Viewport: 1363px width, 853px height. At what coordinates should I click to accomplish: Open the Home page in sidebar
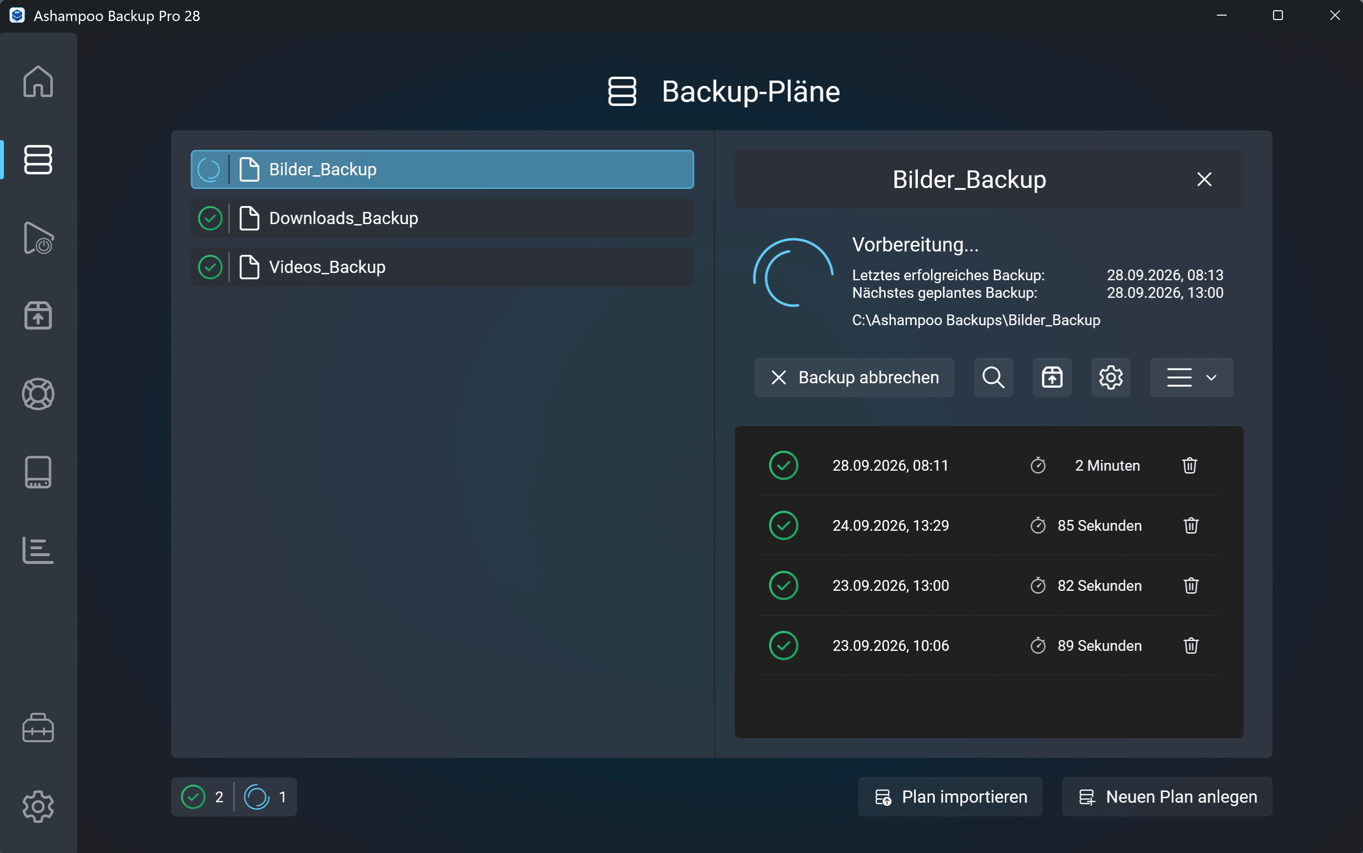[x=38, y=81]
